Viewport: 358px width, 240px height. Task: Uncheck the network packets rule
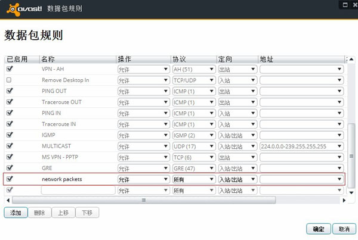pos(9,179)
